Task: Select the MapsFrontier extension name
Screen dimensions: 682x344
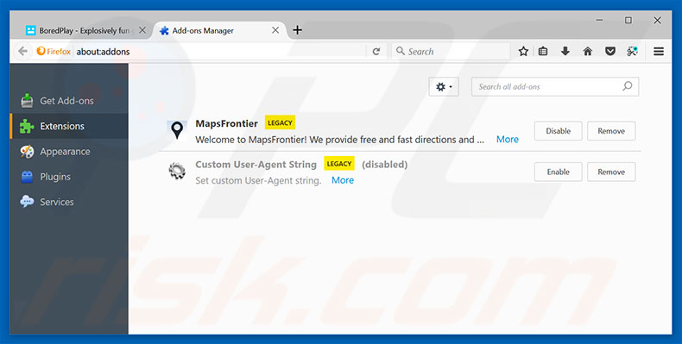Action: coord(226,123)
